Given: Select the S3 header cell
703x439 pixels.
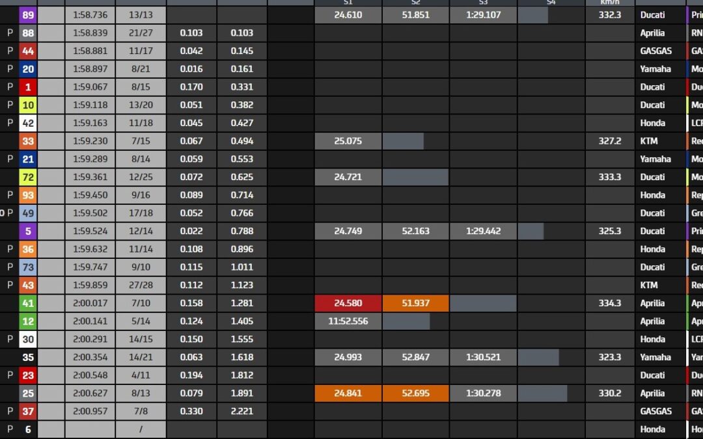Looking at the screenshot, I should click(484, 3).
